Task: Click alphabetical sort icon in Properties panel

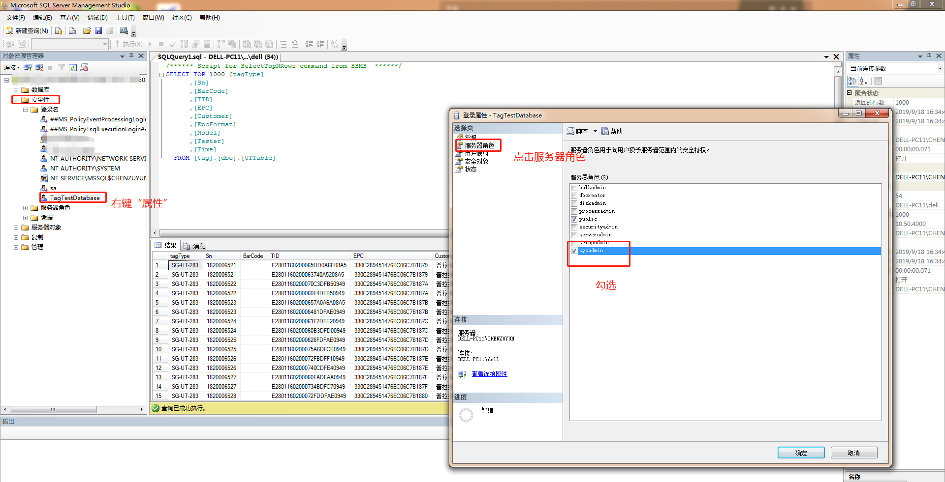Action: 864,81
